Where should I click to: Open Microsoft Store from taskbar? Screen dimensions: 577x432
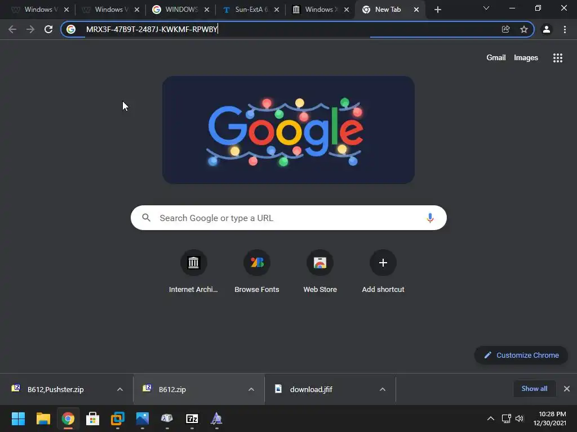pyautogui.click(x=93, y=418)
